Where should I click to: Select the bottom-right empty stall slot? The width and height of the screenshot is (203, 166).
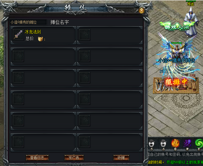110,142
